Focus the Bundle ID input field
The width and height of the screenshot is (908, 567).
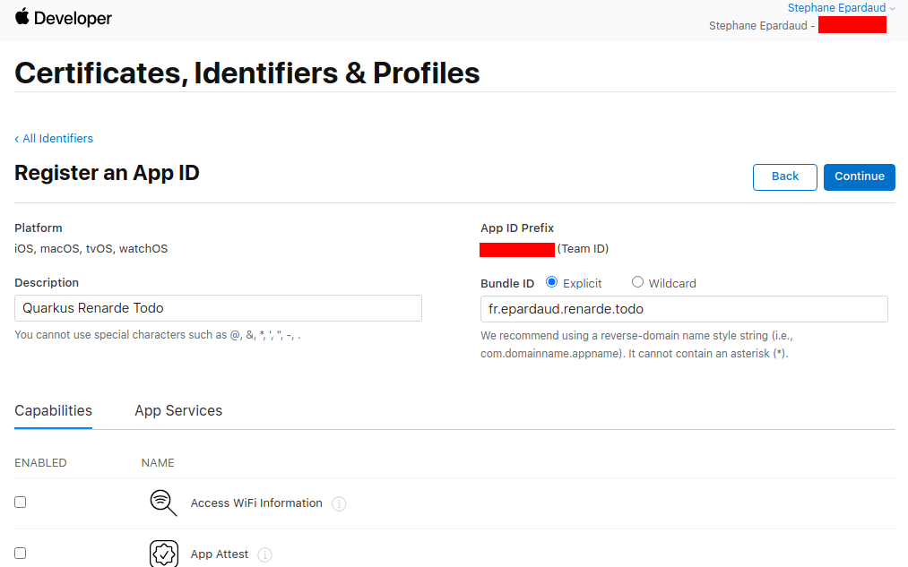(684, 309)
